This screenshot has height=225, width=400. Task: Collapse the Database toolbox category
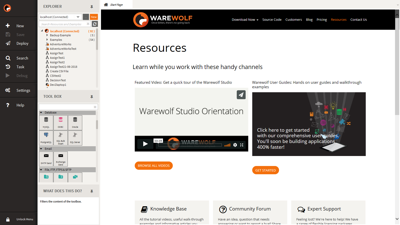pos(41,112)
